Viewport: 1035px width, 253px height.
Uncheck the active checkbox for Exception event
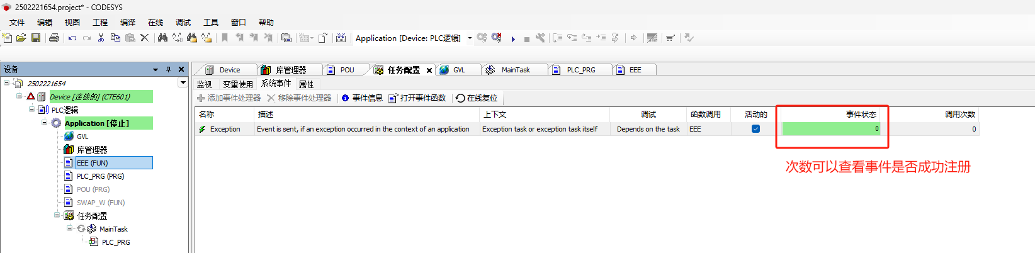pos(755,129)
